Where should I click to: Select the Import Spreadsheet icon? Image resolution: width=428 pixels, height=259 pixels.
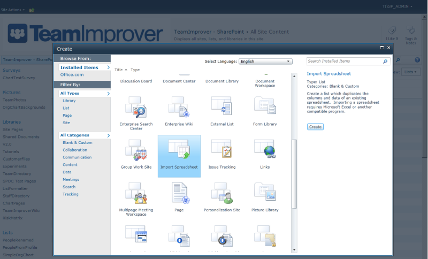(x=179, y=150)
